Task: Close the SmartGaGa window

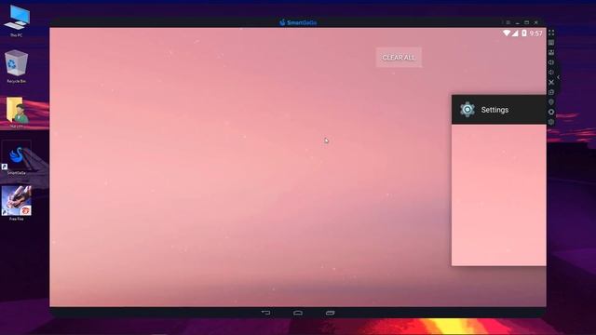Action: coord(536,22)
